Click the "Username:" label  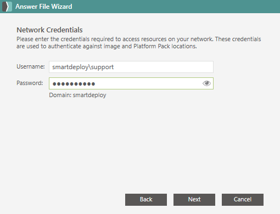coord(31,66)
